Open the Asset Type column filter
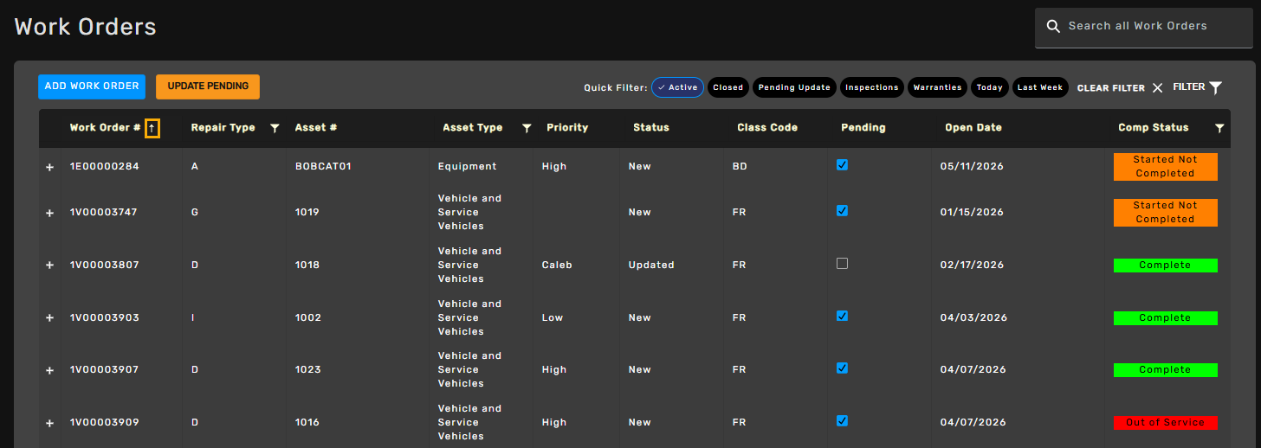This screenshot has width=1261, height=448. click(527, 128)
